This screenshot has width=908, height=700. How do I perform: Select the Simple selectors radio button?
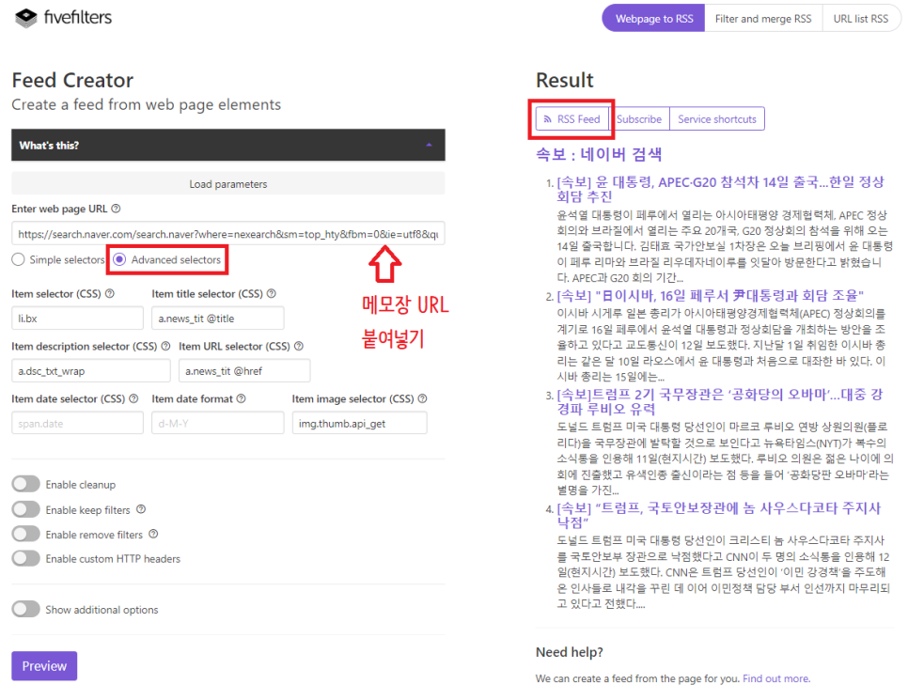click(x=19, y=259)
